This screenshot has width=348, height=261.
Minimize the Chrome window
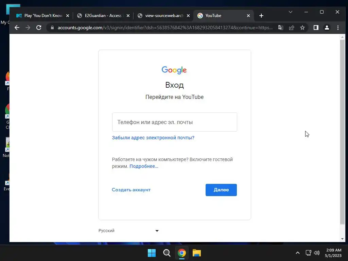pos(306,12)
